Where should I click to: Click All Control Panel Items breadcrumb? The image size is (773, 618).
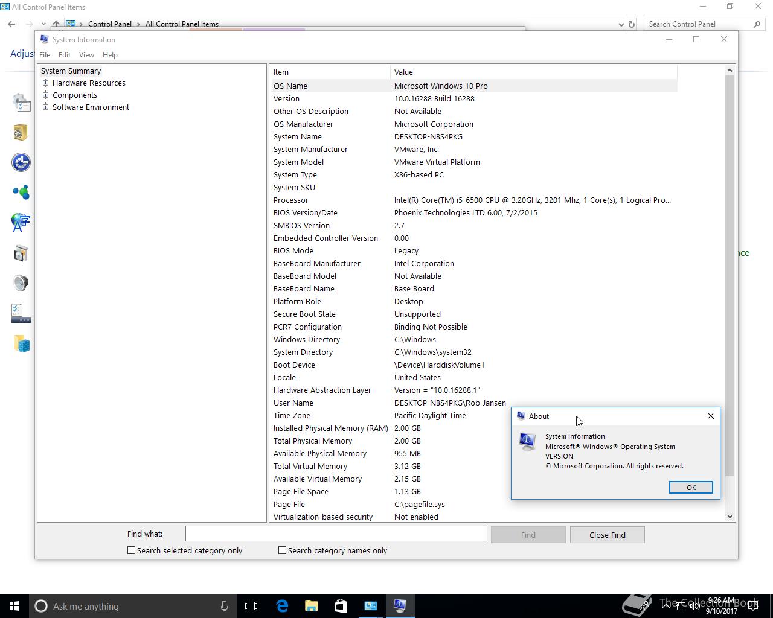[x=182, y=24]
